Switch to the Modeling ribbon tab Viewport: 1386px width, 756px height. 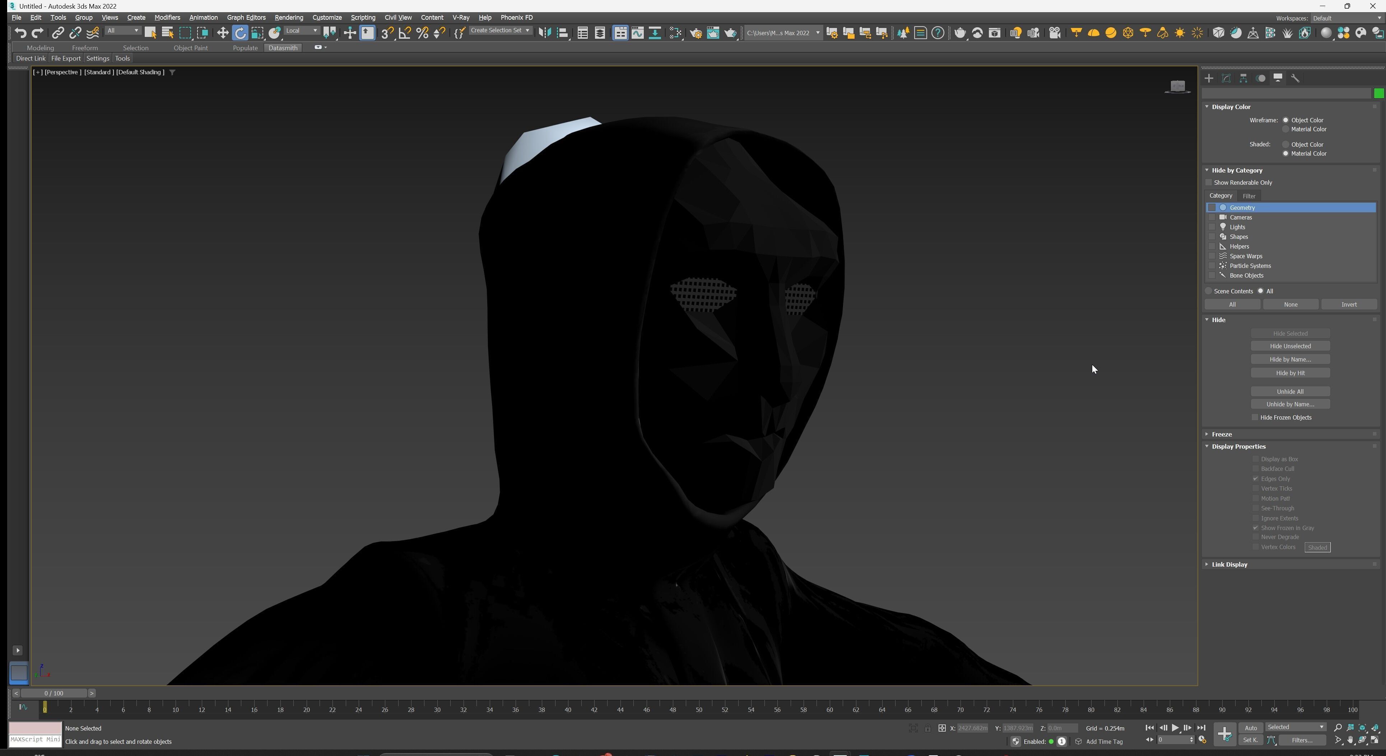(40, 48)
